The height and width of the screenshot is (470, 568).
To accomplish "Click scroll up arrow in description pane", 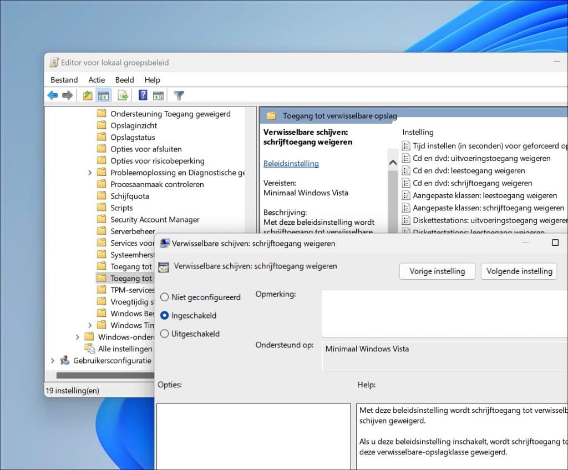I will click(393, 163).
